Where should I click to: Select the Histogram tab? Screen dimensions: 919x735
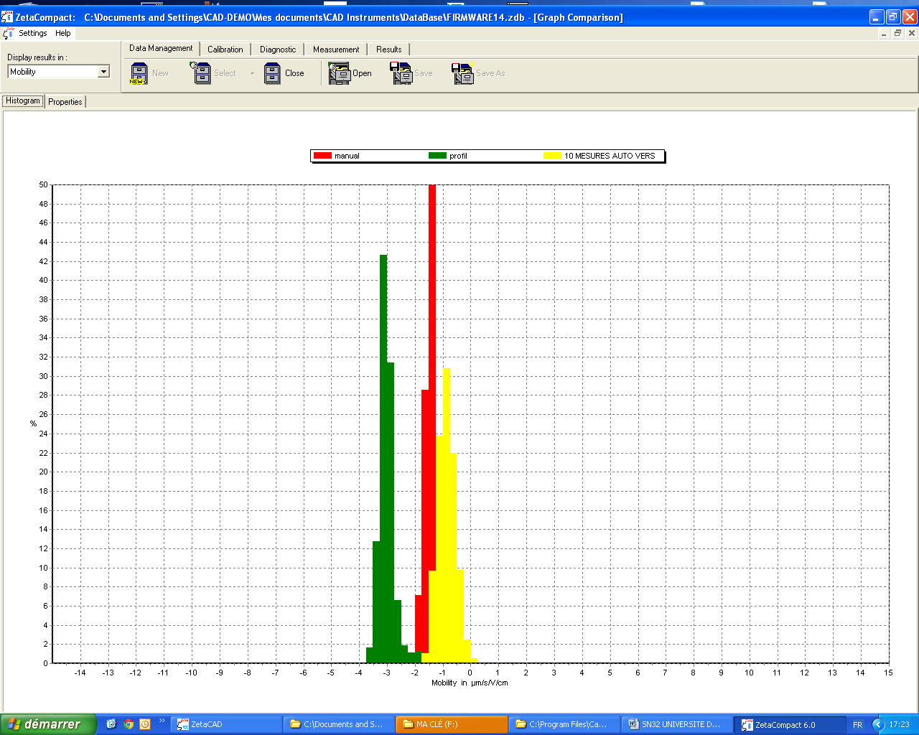click(x=23, y=100)
